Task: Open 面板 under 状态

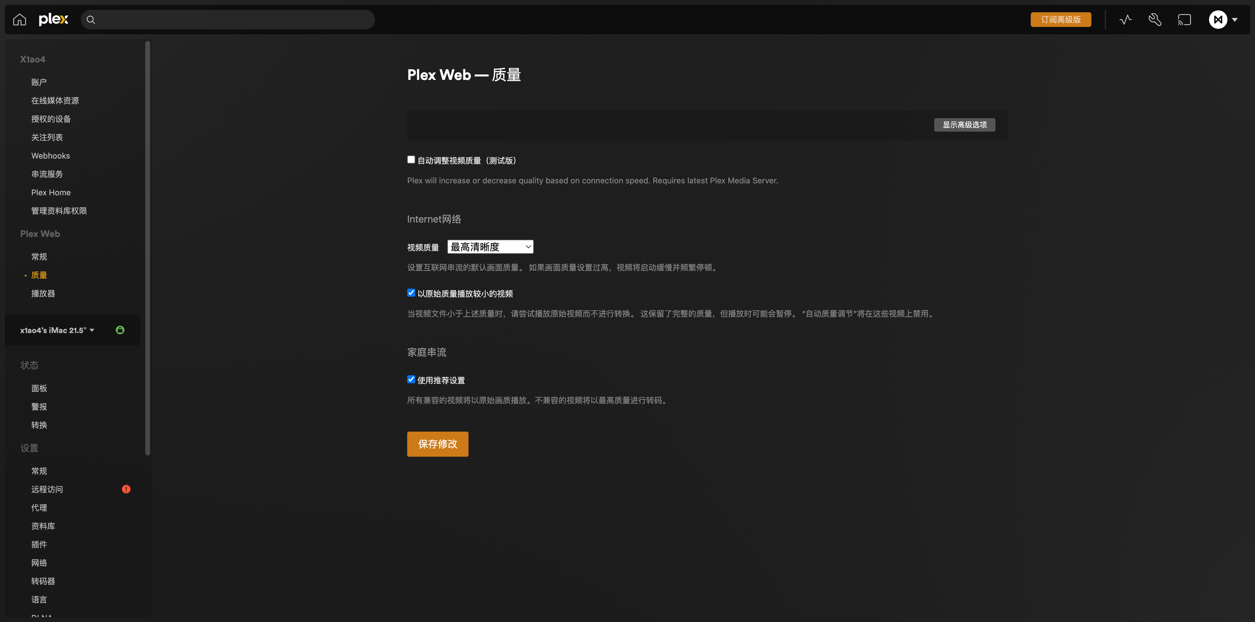Action: tap(39, 388)
